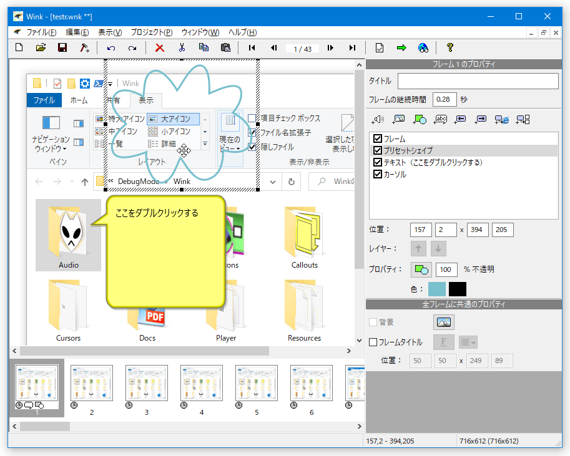Go to the next frame
Screen dimensions: 570x456
tap(330, 47)
